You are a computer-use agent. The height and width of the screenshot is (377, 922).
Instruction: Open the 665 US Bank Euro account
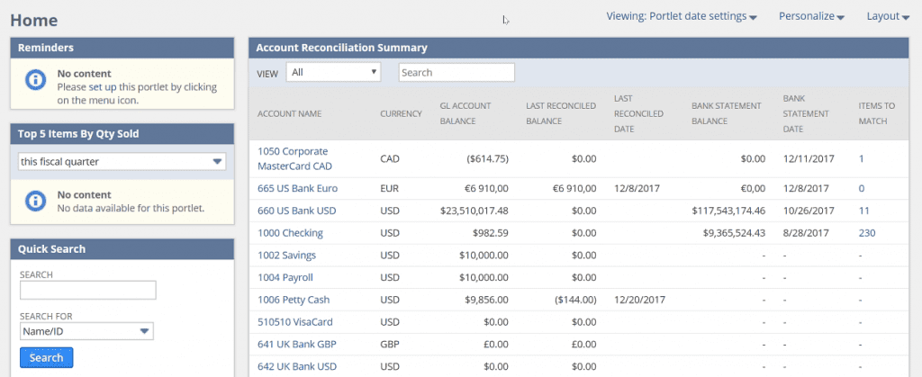(294, 188)
